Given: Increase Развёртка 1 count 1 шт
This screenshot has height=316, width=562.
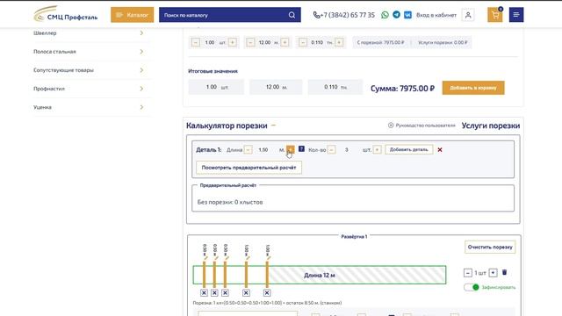Looking at the screenshot, I should [x=494, y=273].
